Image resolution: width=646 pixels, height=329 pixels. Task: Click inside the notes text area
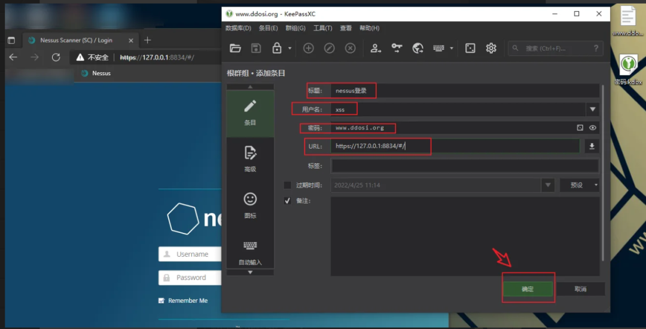point(465,236)
